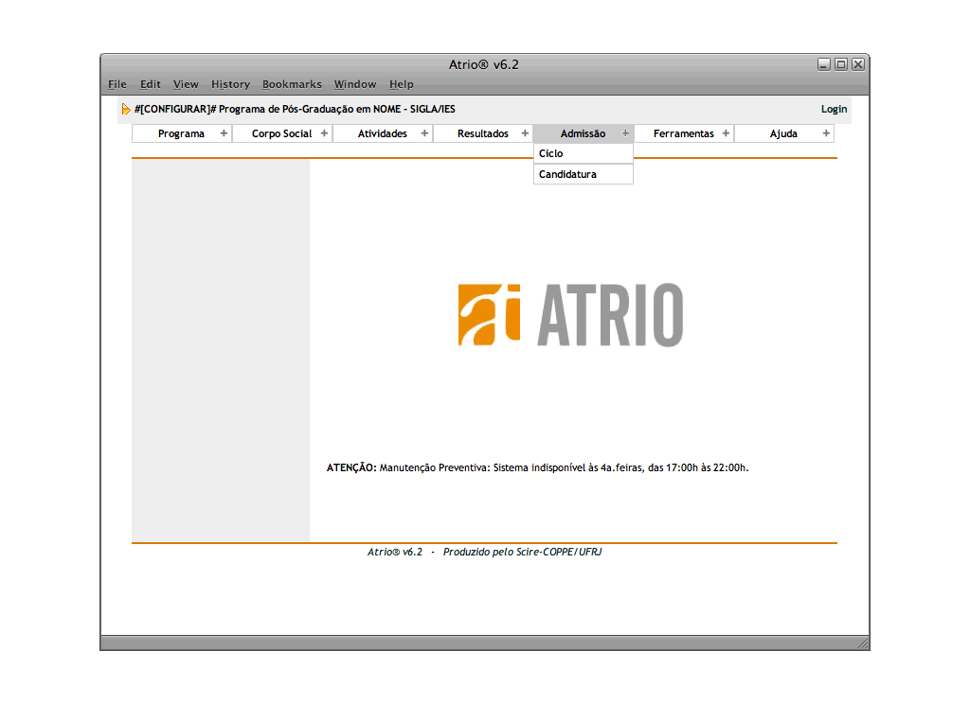Click the Programa menu label
This screenshot has width=970, height=704.
click(181, 133)
